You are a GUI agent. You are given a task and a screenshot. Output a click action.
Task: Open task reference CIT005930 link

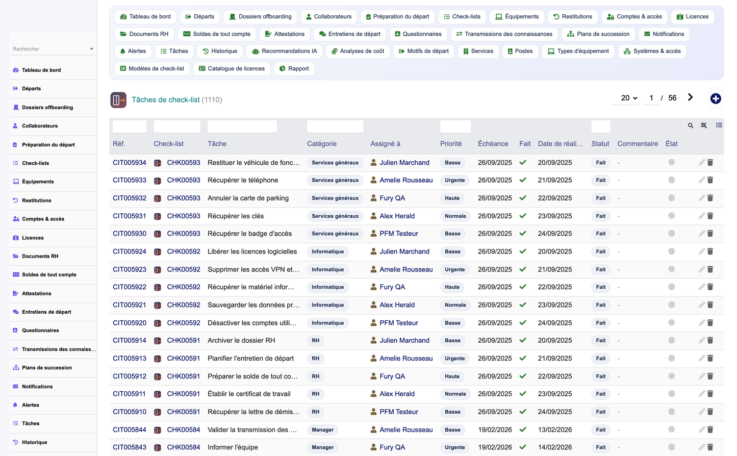tap(130, 234)
